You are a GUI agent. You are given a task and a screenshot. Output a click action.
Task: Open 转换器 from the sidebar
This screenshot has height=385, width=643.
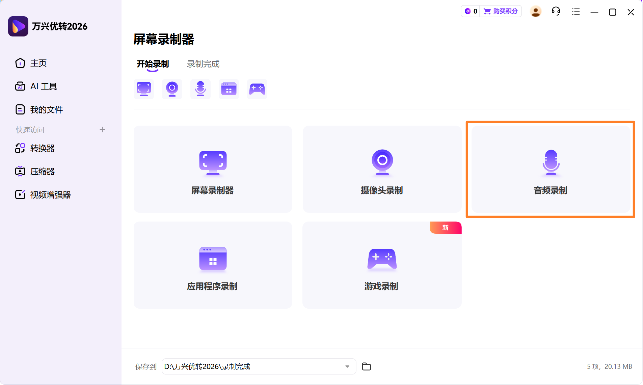[x=42, y=148]
